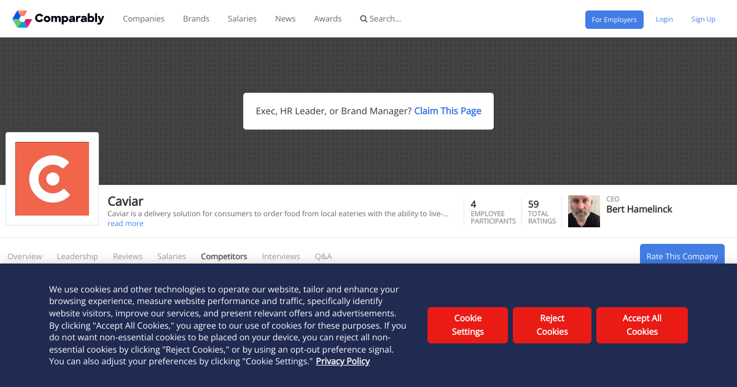The width and height of the screenshot is (737, 387).
Task: Click the Bert Hamelinck CEO name
Action: 639,209
